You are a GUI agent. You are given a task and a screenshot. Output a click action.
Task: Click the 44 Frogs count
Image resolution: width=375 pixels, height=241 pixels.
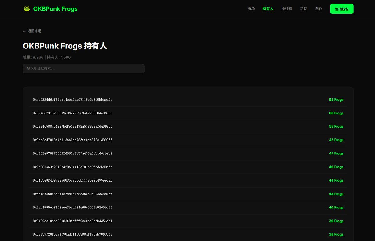(x=336, y=180)
